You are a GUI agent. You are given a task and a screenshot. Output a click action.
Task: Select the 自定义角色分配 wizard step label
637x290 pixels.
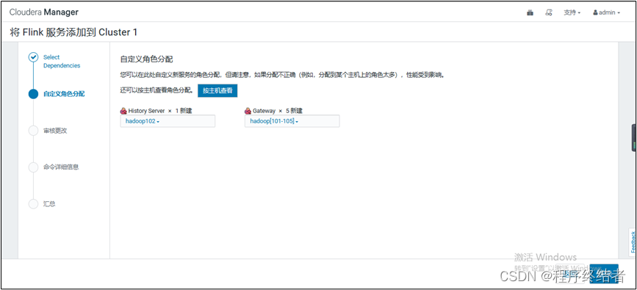click(x=64, y=94)
